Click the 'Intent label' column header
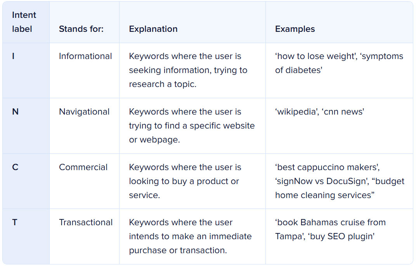 26,22
